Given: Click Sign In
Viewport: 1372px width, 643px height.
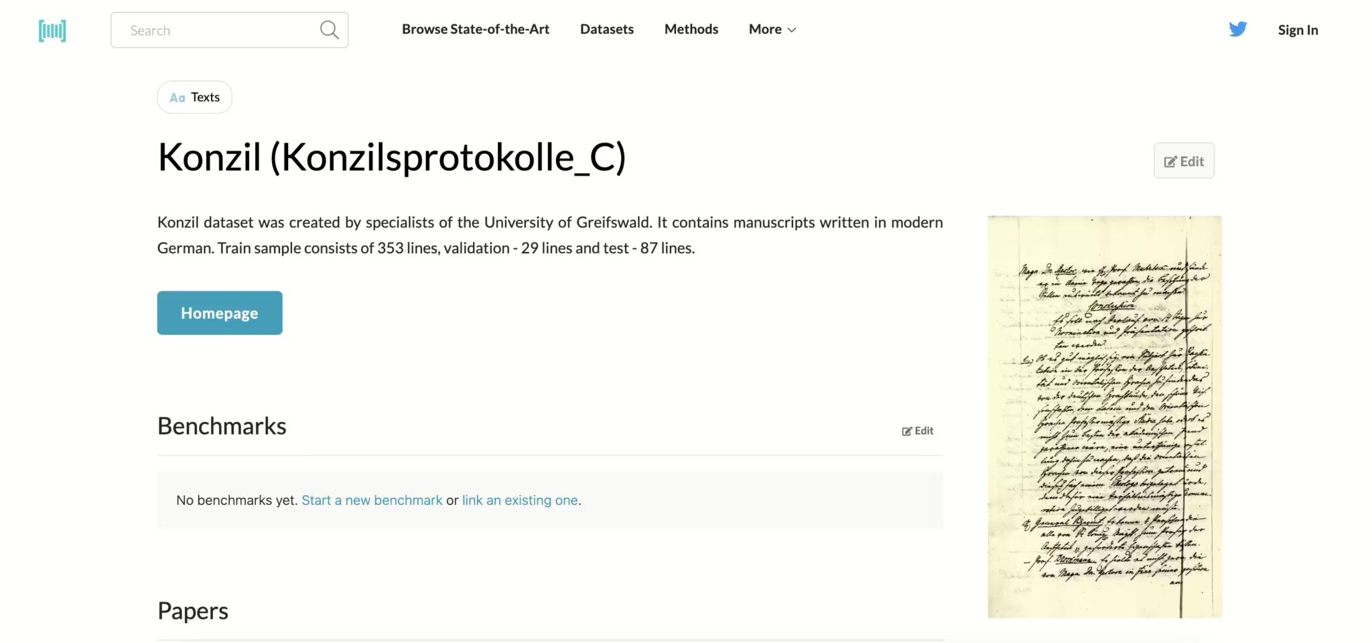Looking at the screenshot, I should (x=1298, y=29).
